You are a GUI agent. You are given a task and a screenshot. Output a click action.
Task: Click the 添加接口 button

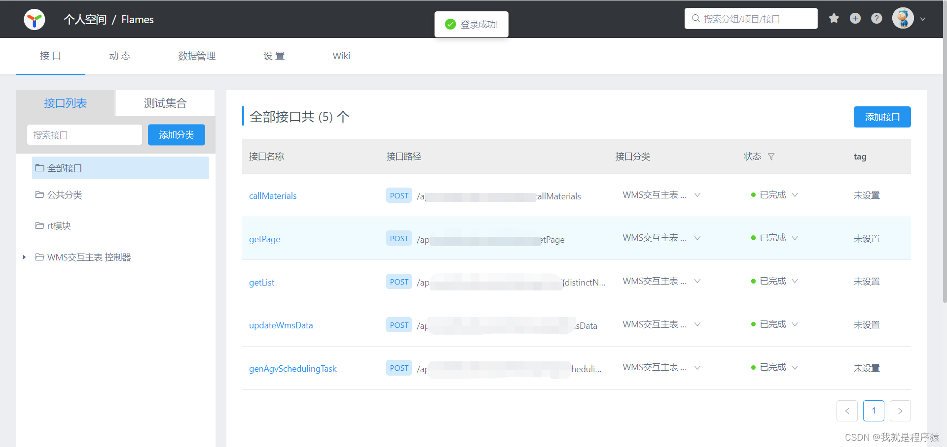pos(882,117)
